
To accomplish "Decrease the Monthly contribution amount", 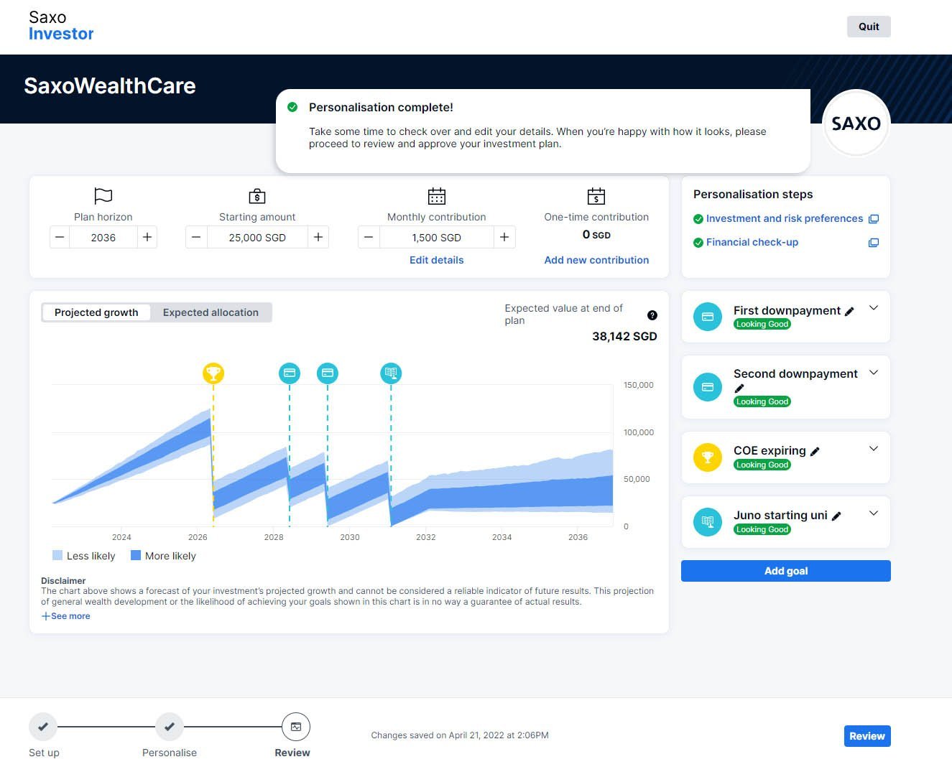I will tap(369, 237).
